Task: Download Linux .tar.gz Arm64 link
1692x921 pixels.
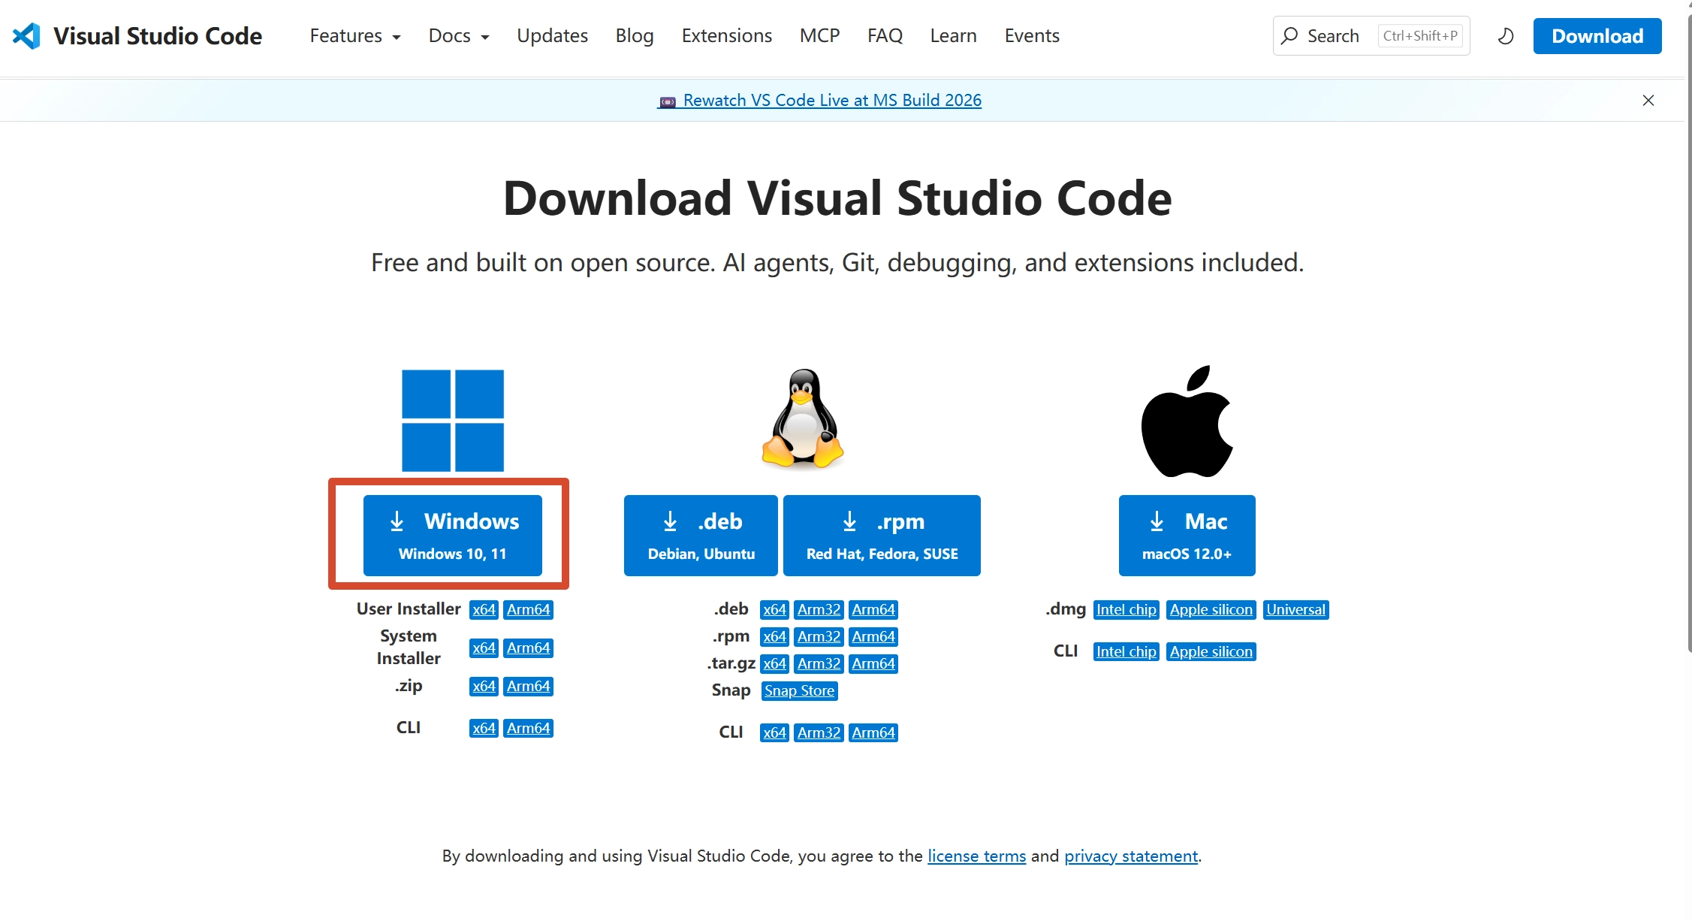Action: [873, 664]
